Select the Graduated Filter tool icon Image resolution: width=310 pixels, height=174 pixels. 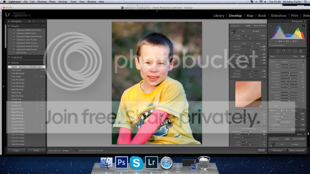point(289,51)
